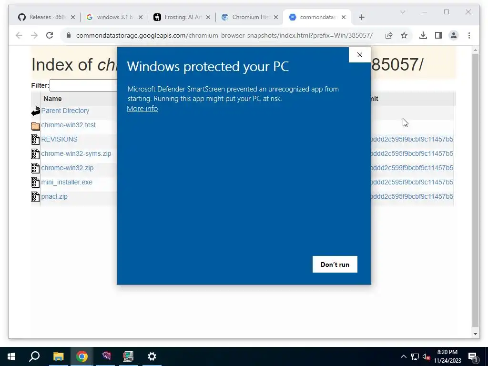Open the Chrome profile avatar icon
Screen dimensions: 488x366
click(x=454, y=35)
